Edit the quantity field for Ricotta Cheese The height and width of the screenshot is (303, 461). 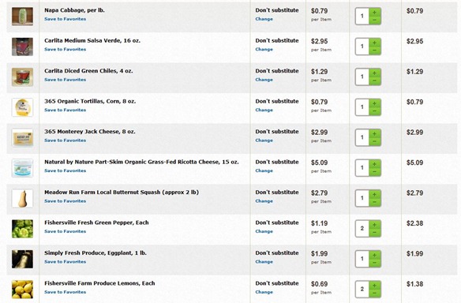point(362,167)
